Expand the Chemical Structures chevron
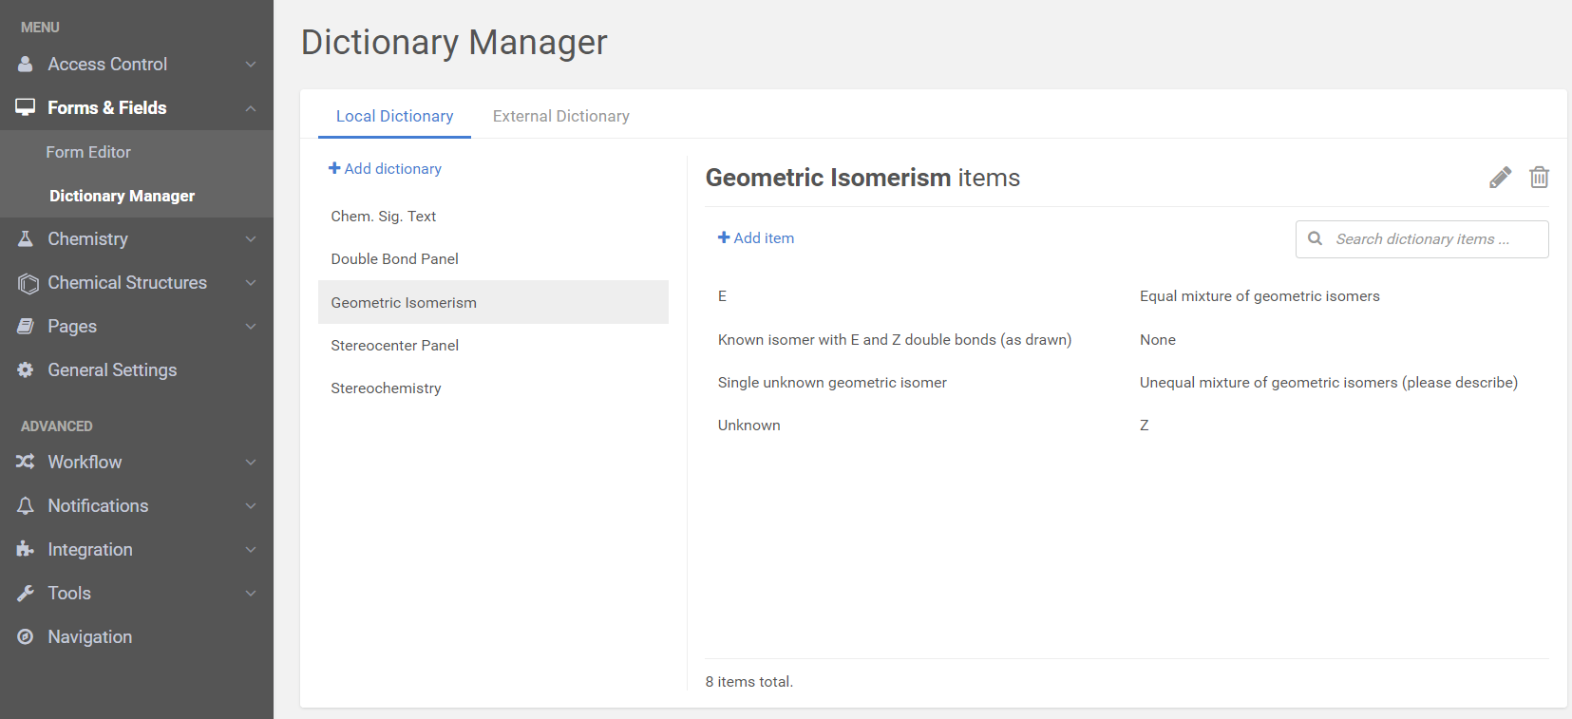Viewport: 1572px width, 719px height. tap(251, 283)
